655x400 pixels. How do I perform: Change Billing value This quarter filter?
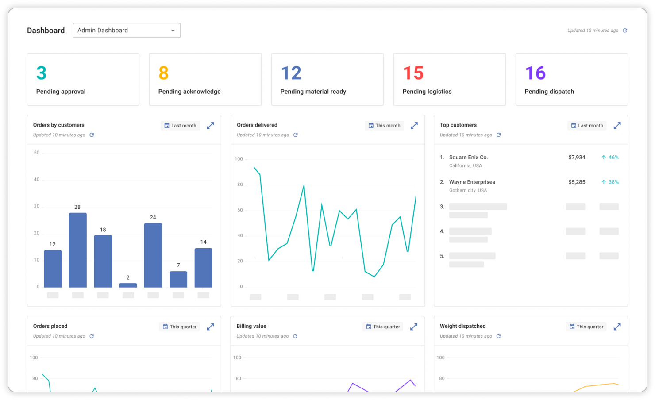pos(383,327)
